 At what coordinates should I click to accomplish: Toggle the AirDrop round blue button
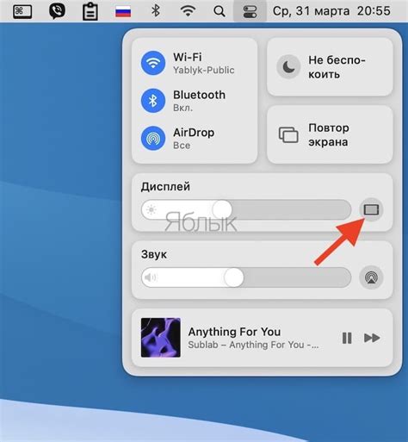click(x=153, y=138)
